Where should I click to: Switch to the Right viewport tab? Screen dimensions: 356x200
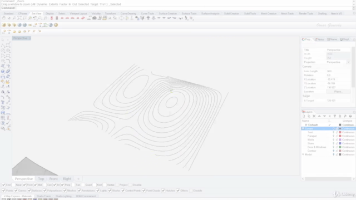point(67,179)
